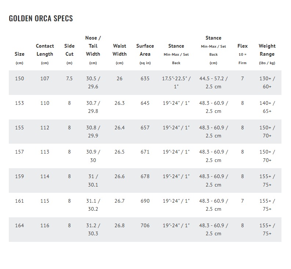The height and width of the screenshot is (269, 291).
Task: Select the 155 size row cell
Action: (x=19, y=128)
